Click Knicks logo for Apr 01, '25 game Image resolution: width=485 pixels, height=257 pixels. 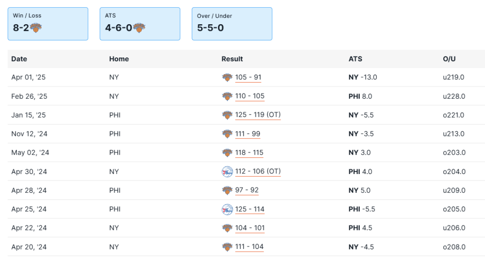pyautogui.click(x=227, y=78)
